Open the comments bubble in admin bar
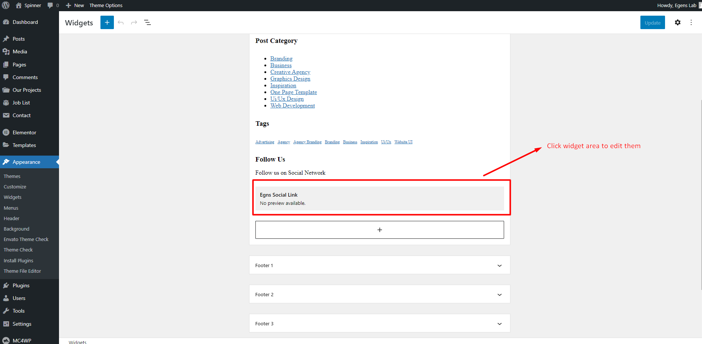 pyautogui.click(x=50, y=6)
